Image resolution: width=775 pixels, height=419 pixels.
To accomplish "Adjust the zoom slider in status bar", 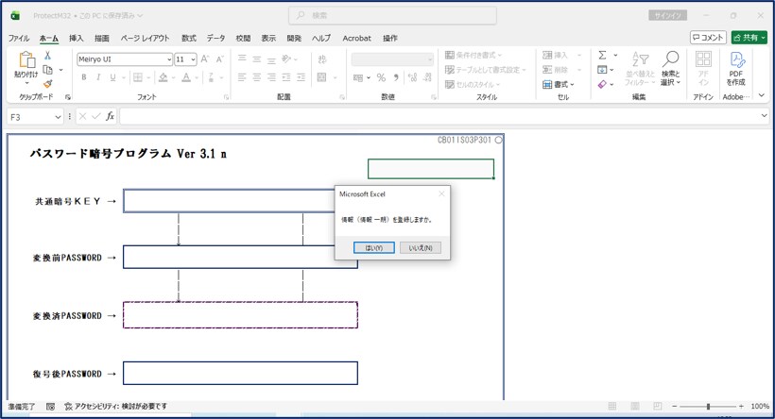I will click(708, 406).
